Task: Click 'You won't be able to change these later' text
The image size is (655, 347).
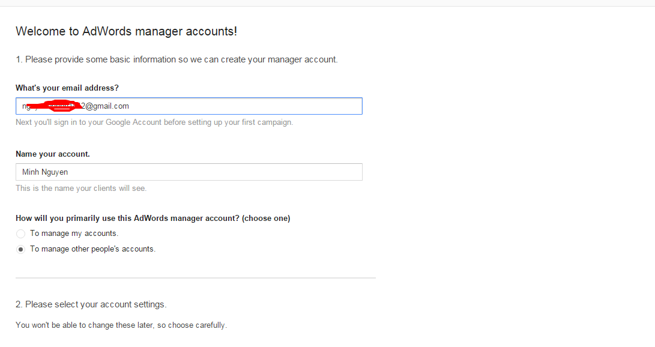Action: pos(121,325)
